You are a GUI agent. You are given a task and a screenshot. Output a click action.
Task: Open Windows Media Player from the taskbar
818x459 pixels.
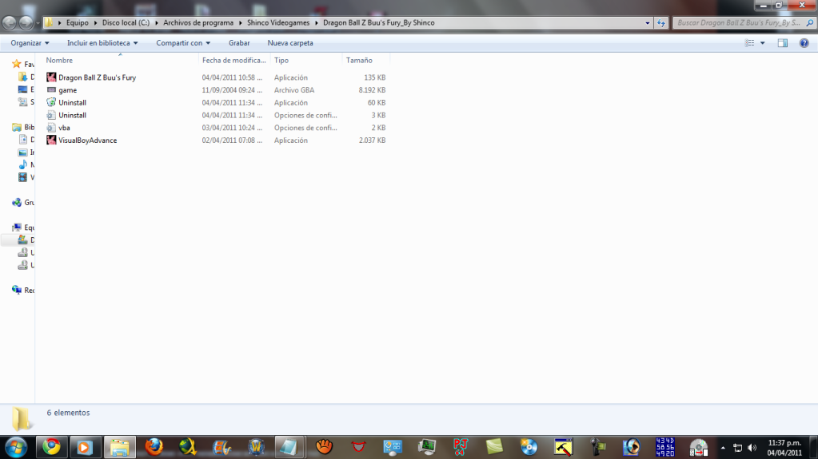tap(85, 447)
